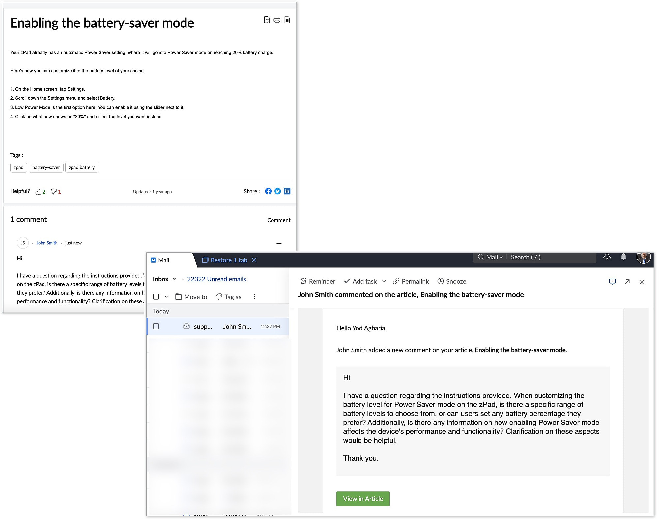The width and height of the screenshot is (659, 519).
Task: Select the John Smith email checkbox
Action: point(156,326)
